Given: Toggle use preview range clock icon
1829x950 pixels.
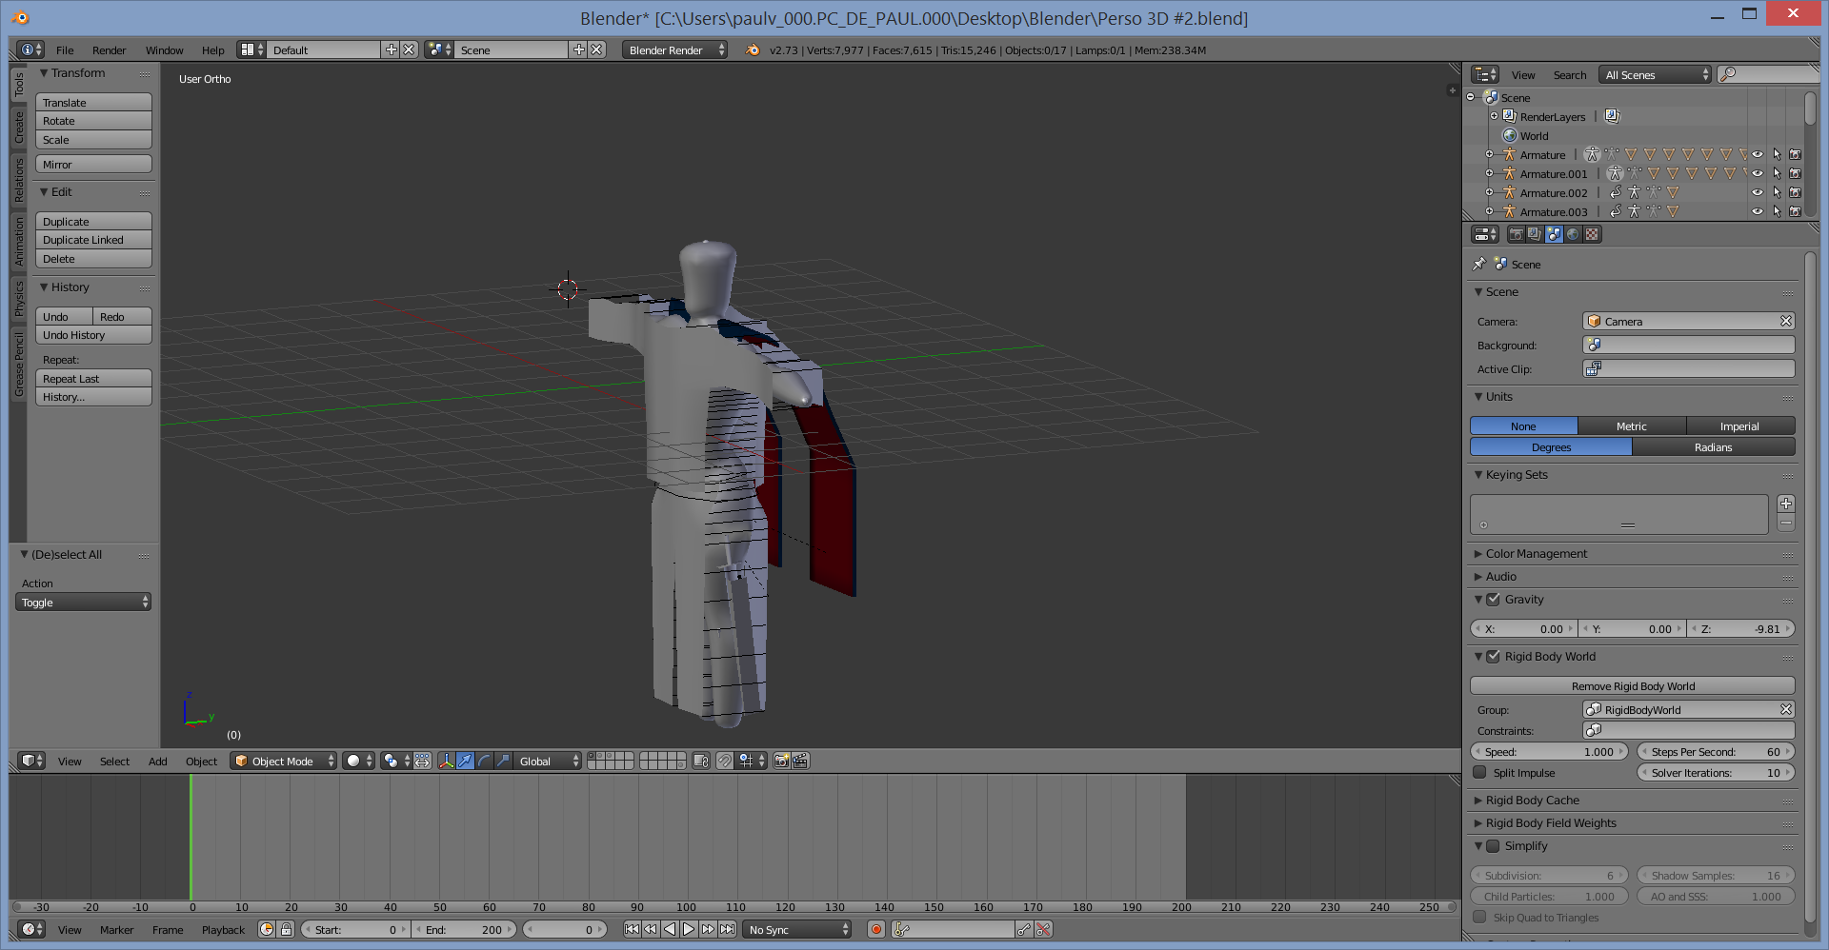Looking at the screenshot, I should click(267, 929).
